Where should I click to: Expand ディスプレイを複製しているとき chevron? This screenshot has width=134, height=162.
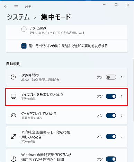(122, 96)
